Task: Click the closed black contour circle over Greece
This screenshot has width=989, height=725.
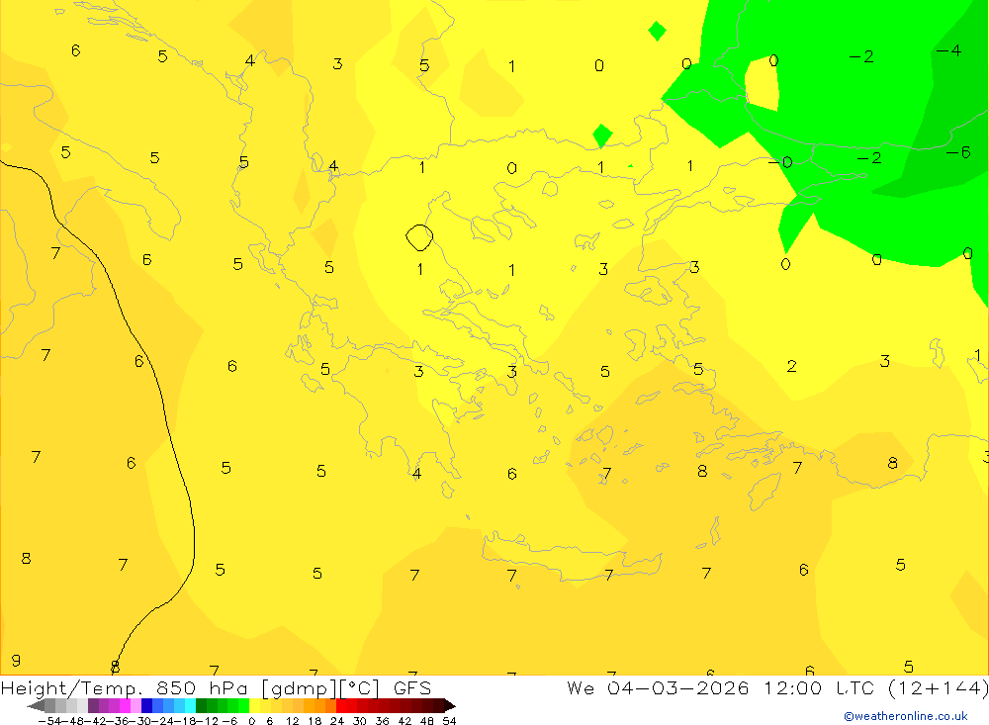Action: (419, 238)
